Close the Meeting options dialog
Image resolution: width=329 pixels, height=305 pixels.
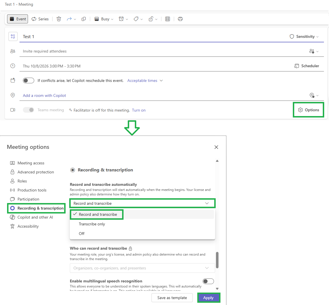tap(216, 147)
